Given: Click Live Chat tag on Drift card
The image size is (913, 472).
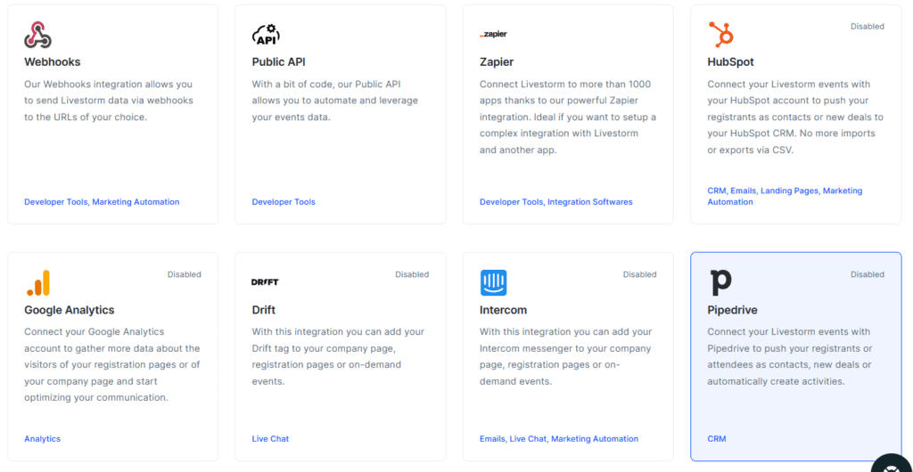Looking at the screenshot, I should click(270, 439).
